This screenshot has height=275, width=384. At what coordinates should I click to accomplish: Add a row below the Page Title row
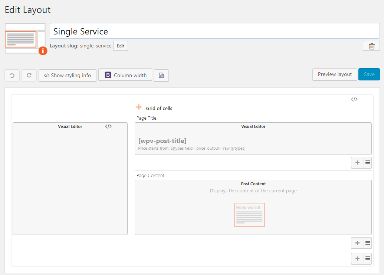(x=358, y=162)
